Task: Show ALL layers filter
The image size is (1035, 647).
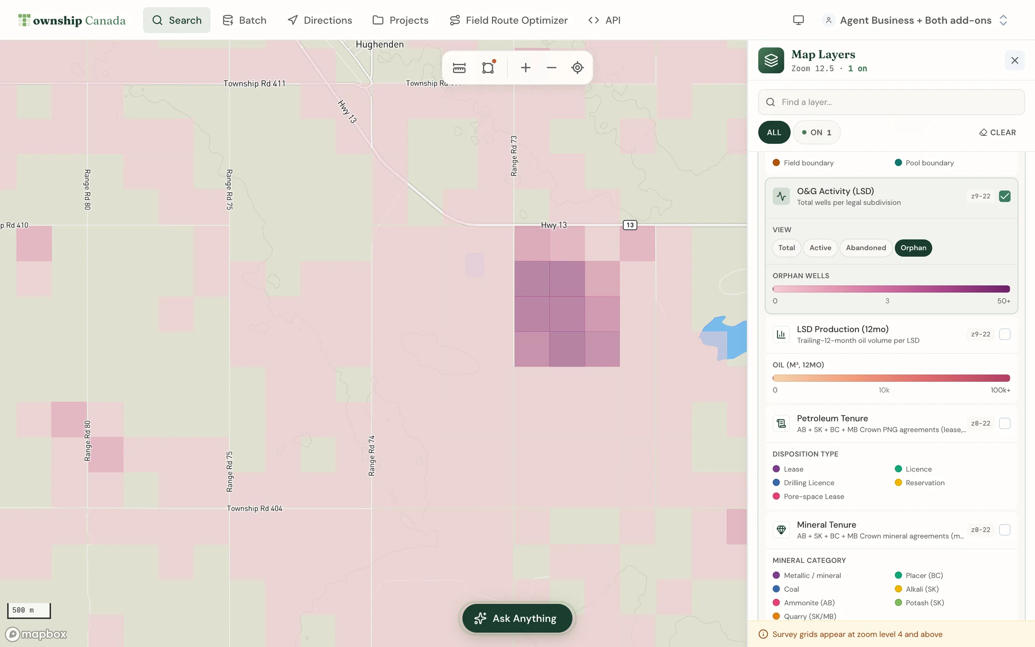Action: coord(774,132)
